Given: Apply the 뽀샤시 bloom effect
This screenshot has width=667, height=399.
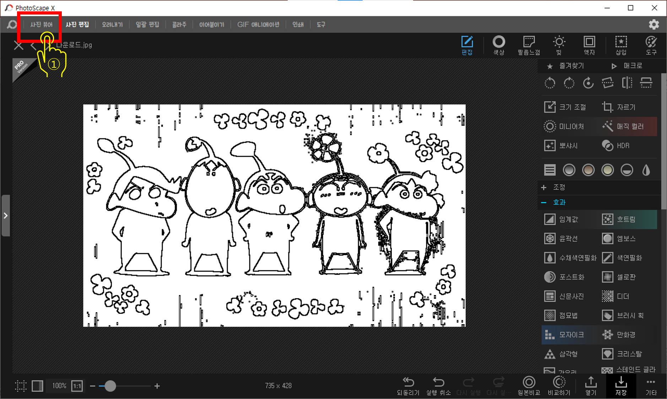Looking at the screenshot, I should [x=561, y=145].
